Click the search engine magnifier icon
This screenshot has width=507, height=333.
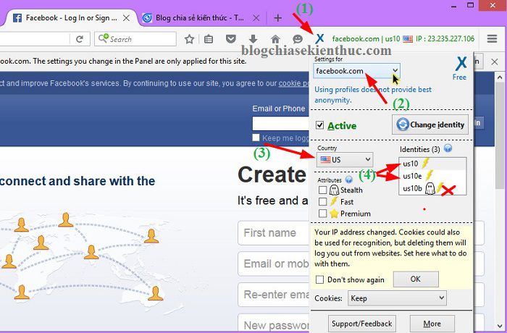coord(104,38)
